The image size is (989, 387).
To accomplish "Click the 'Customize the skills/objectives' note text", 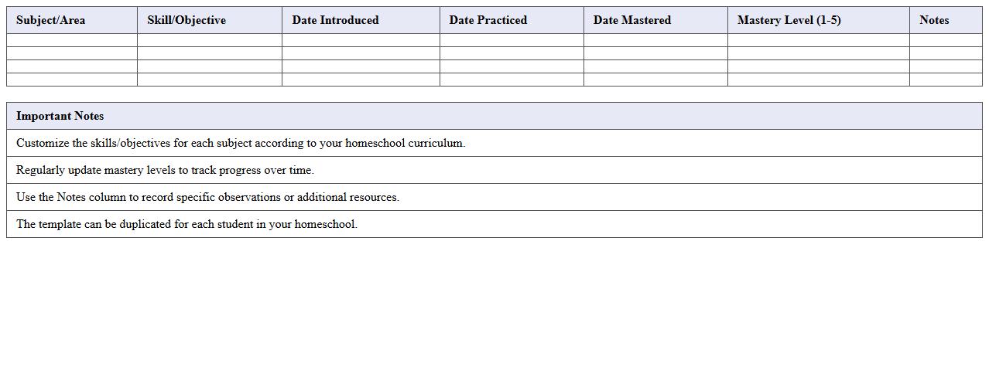I will tap(241, 143).
